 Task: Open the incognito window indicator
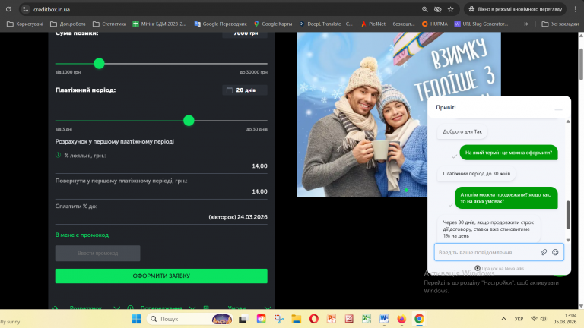515,9
